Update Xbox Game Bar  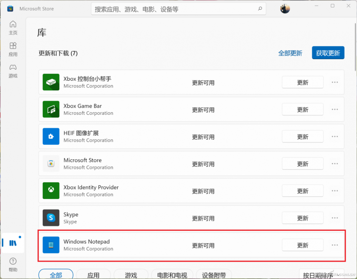point(303,109)
